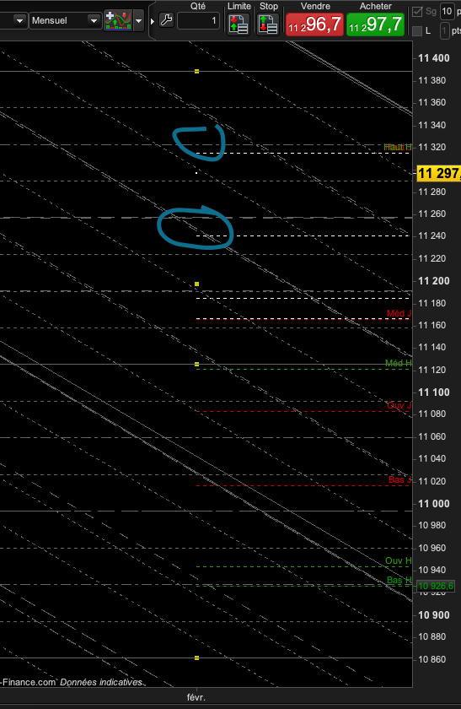Click the 11 200 price scale label

click(434, 281)
